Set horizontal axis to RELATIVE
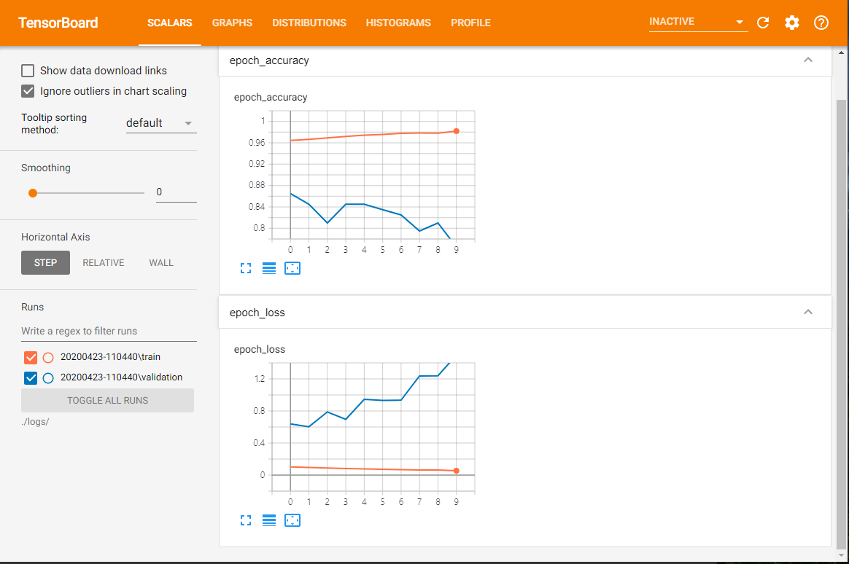This screenshot has width=849, height=564. pos(104,263)
